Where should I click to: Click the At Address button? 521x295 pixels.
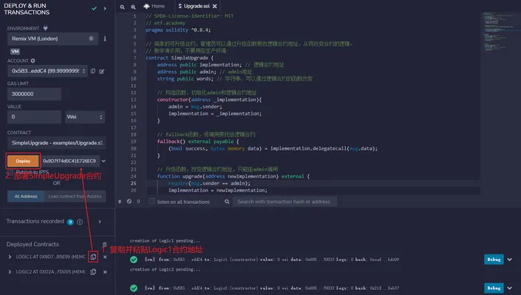point(26,196)
